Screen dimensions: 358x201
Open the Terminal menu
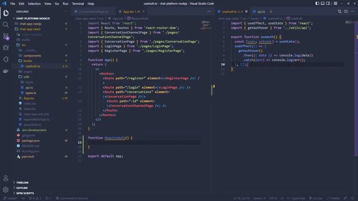pyautogui.click(x=78, y=4)
